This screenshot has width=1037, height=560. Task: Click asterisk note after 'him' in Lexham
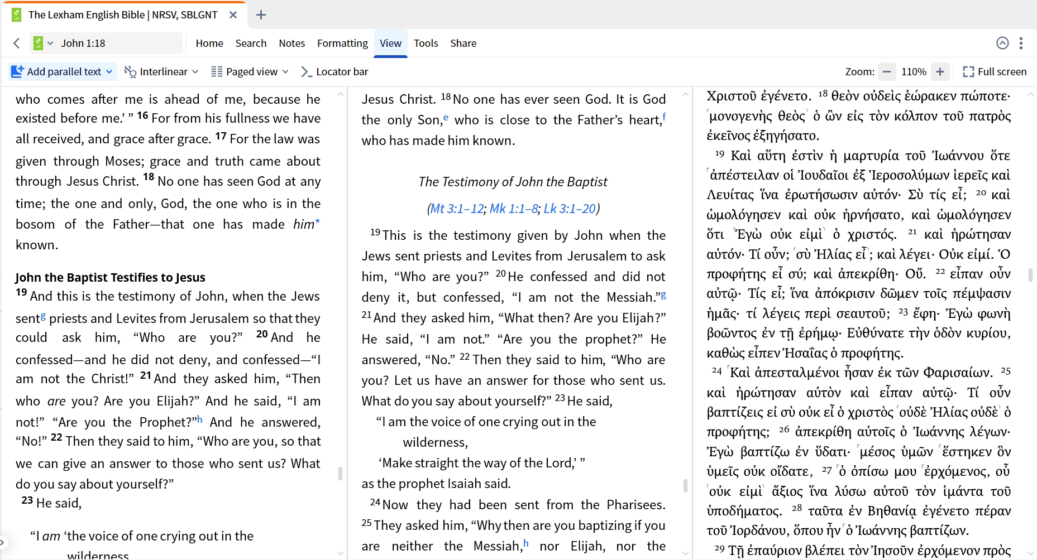[318, 221]
